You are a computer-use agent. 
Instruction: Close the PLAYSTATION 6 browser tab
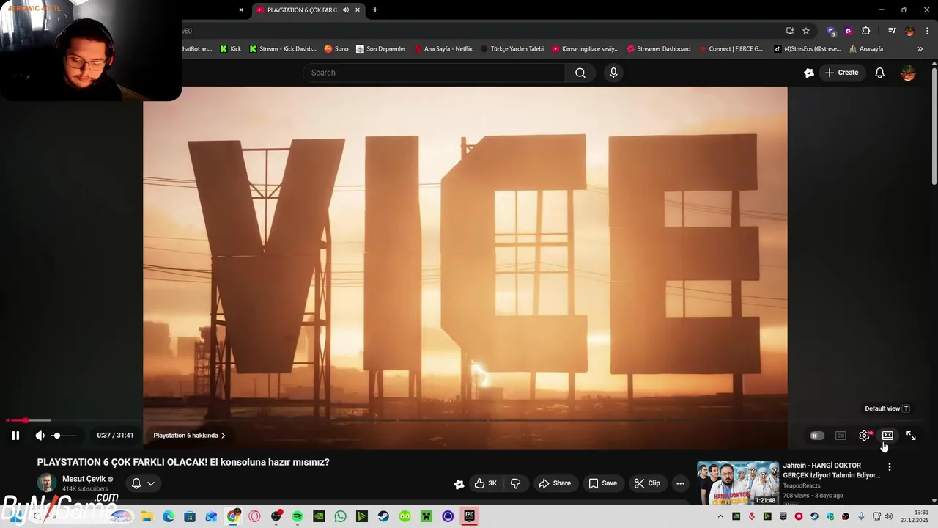coord(358,10)
